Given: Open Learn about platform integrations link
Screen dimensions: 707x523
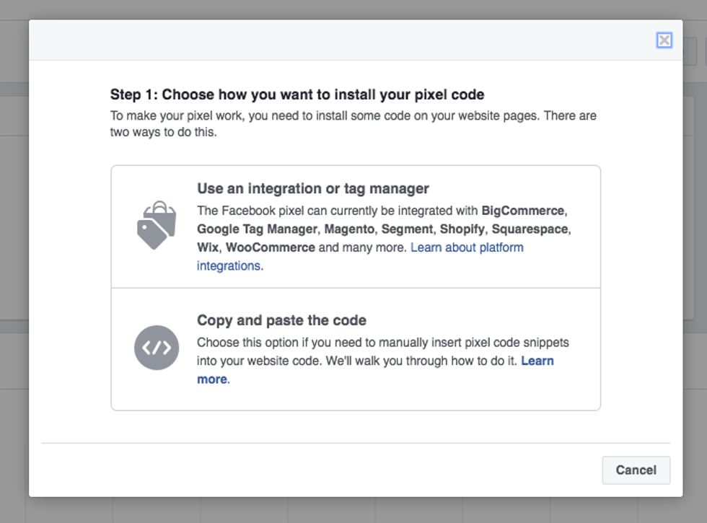Looking at the screenshot, I should [467, 247].
